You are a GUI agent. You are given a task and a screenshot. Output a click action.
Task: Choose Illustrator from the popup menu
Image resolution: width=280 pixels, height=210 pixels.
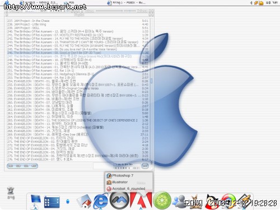(x=129, y=182)
